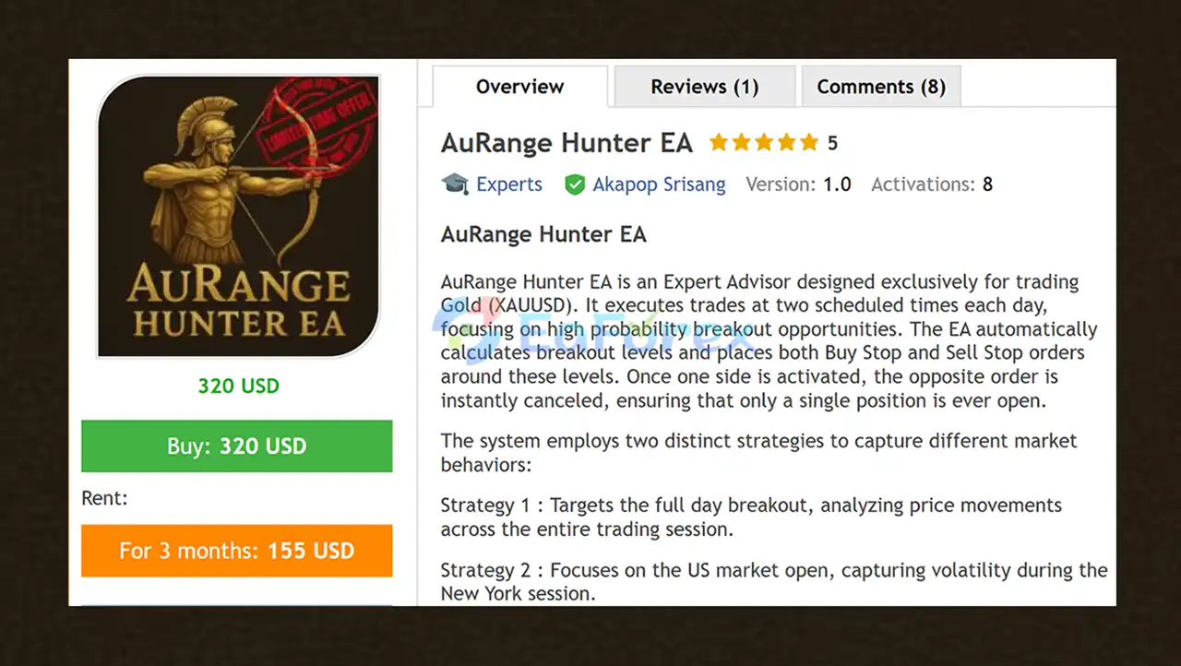Click the green 320 USD price label
1181x666 pixels.
[238, 386]
